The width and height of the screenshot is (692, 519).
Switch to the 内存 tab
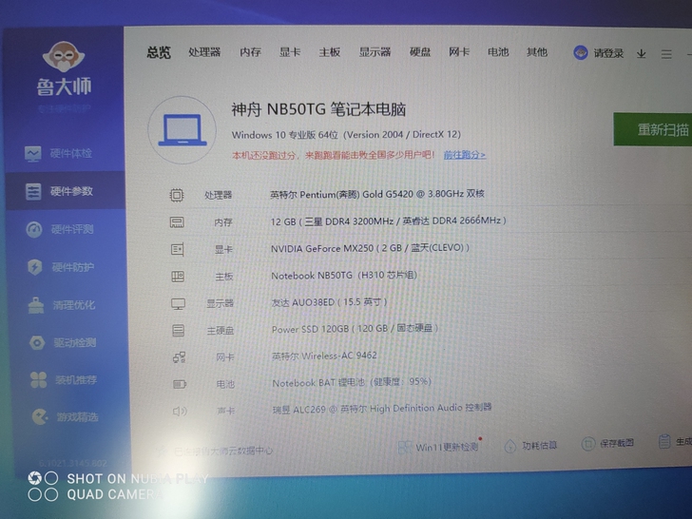point(250,52)
